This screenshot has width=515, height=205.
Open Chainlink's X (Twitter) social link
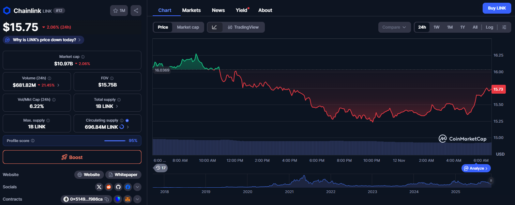99,187
